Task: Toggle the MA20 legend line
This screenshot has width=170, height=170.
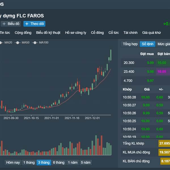Action: click(x=6, y=42)
